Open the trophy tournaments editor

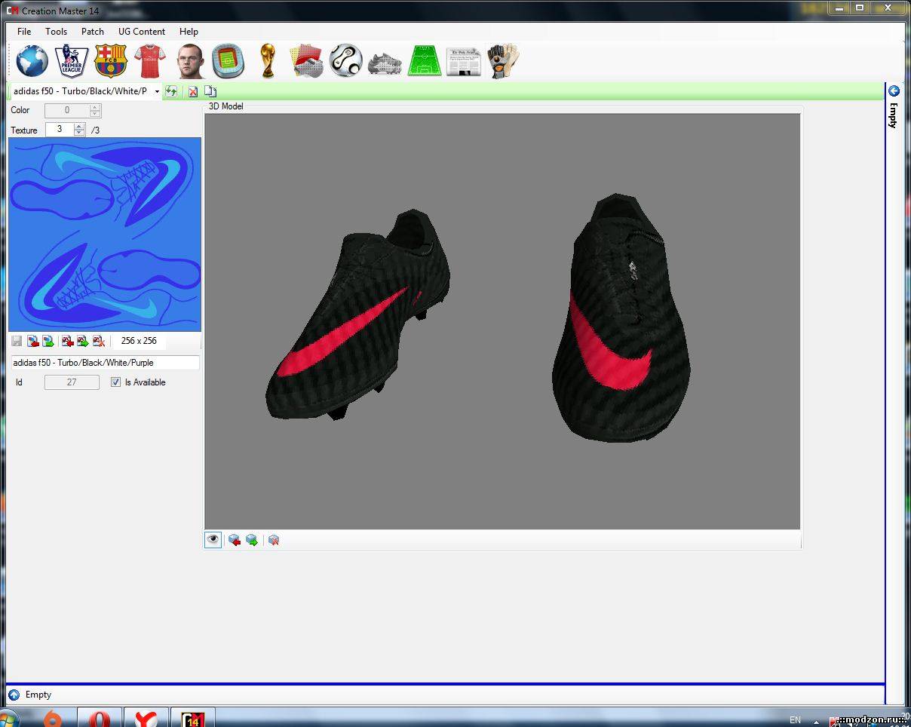(268, 61)
